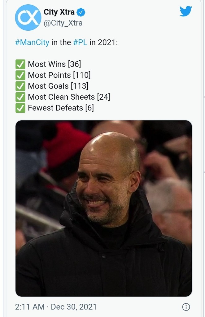The width and height of the screenshot is (205, 317).
Task: Click the green checkmark beside Fewest Defeats
Action: pyautogui.click(x=20, y=108)
